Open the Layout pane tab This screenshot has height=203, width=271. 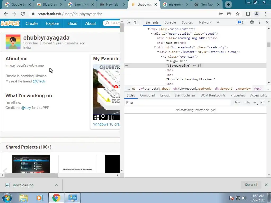coord(165,95)
